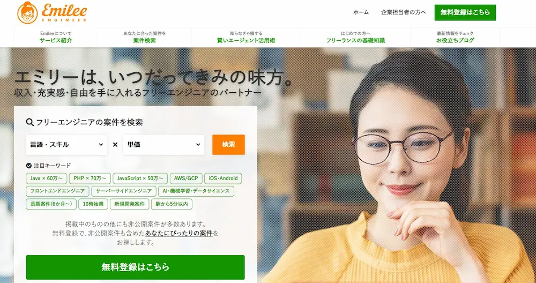Select the Java × 60万〜 keyword tag

(47, 178)
